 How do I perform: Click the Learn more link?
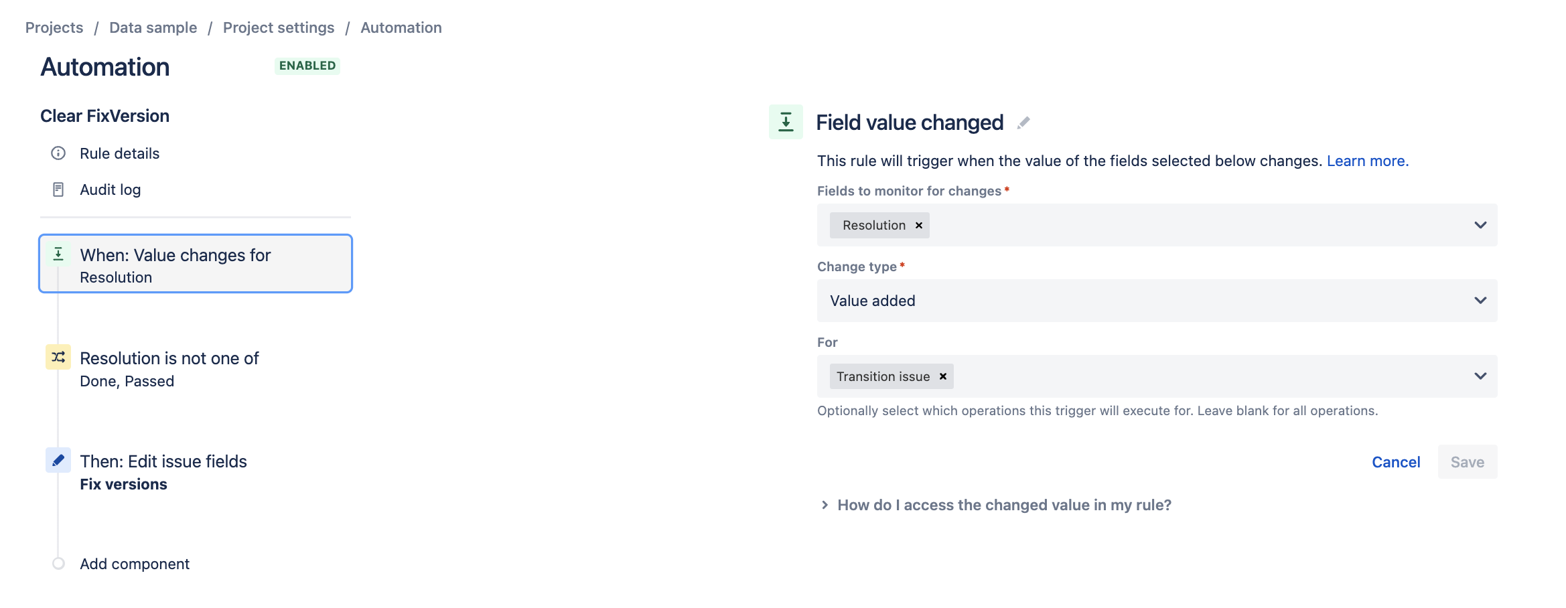click(x=1366, y=161)
